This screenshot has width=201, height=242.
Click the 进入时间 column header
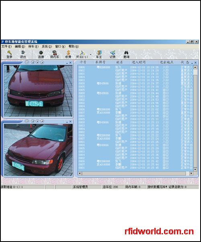click(x=139, y=62)
